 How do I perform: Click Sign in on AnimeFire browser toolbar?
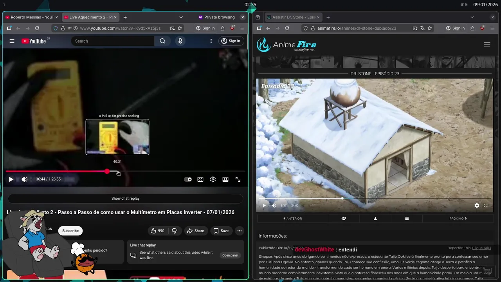(x=455, y=28)
